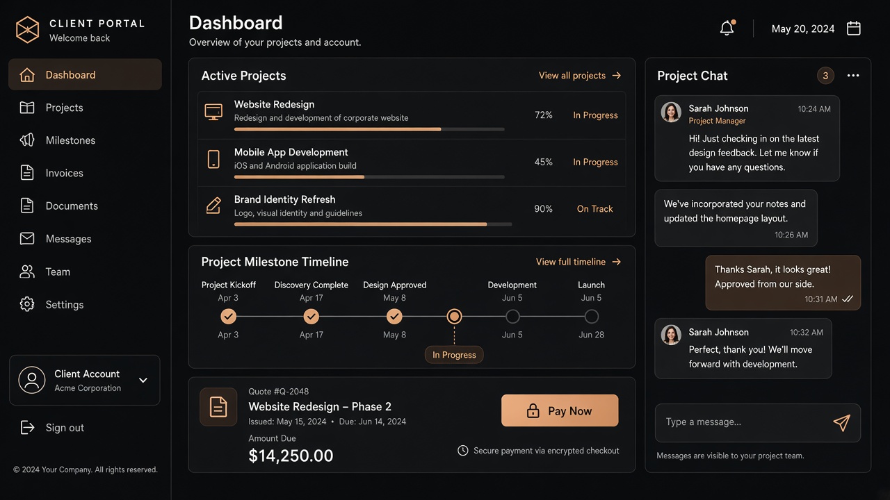Select the Development milestone marker
This screenshot has height=500, width=890.
512,317
